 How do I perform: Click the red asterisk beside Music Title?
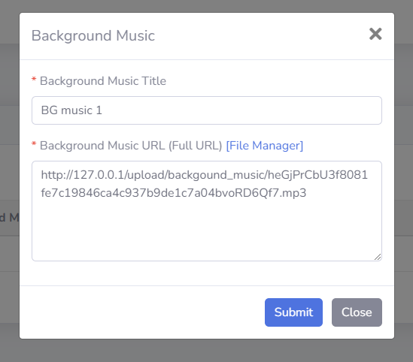point(34,80)
